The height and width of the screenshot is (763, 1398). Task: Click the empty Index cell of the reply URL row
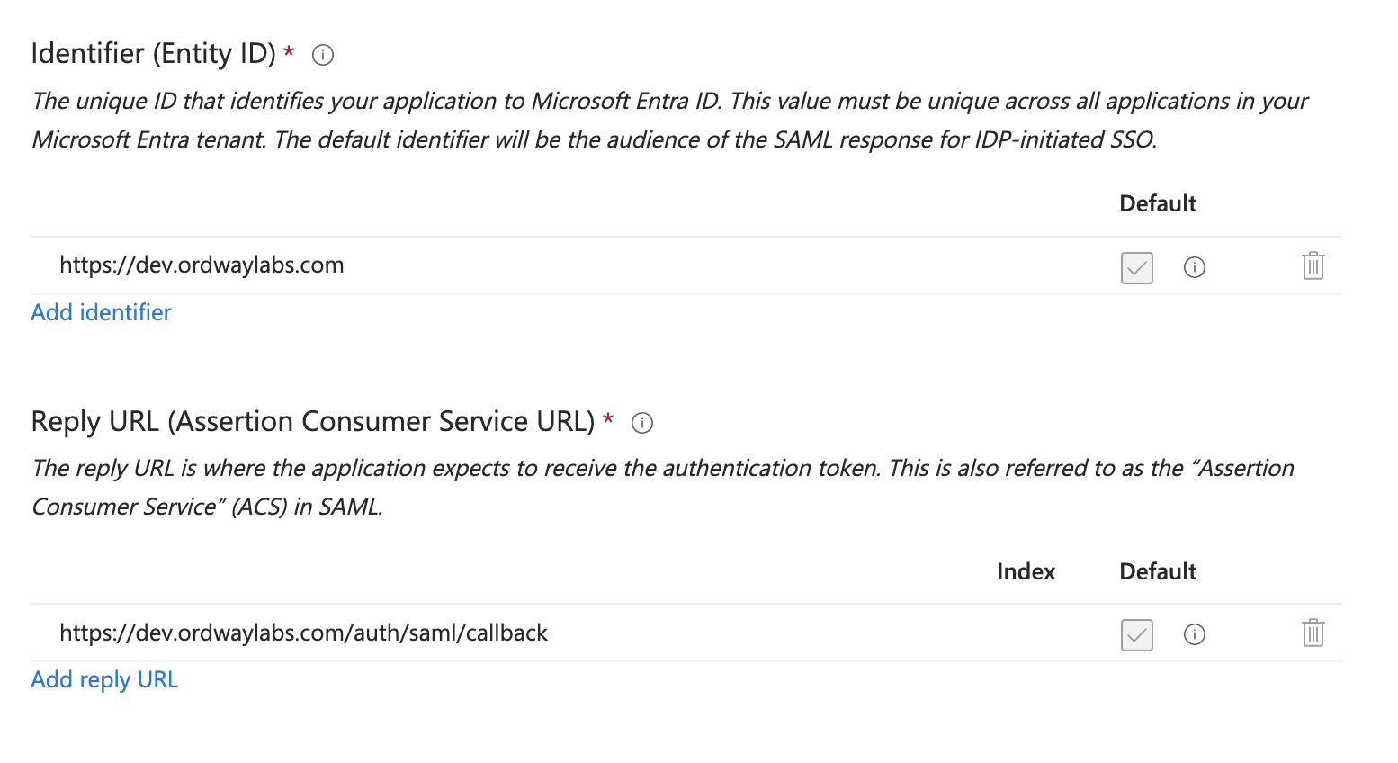[x=1026, y=633]
